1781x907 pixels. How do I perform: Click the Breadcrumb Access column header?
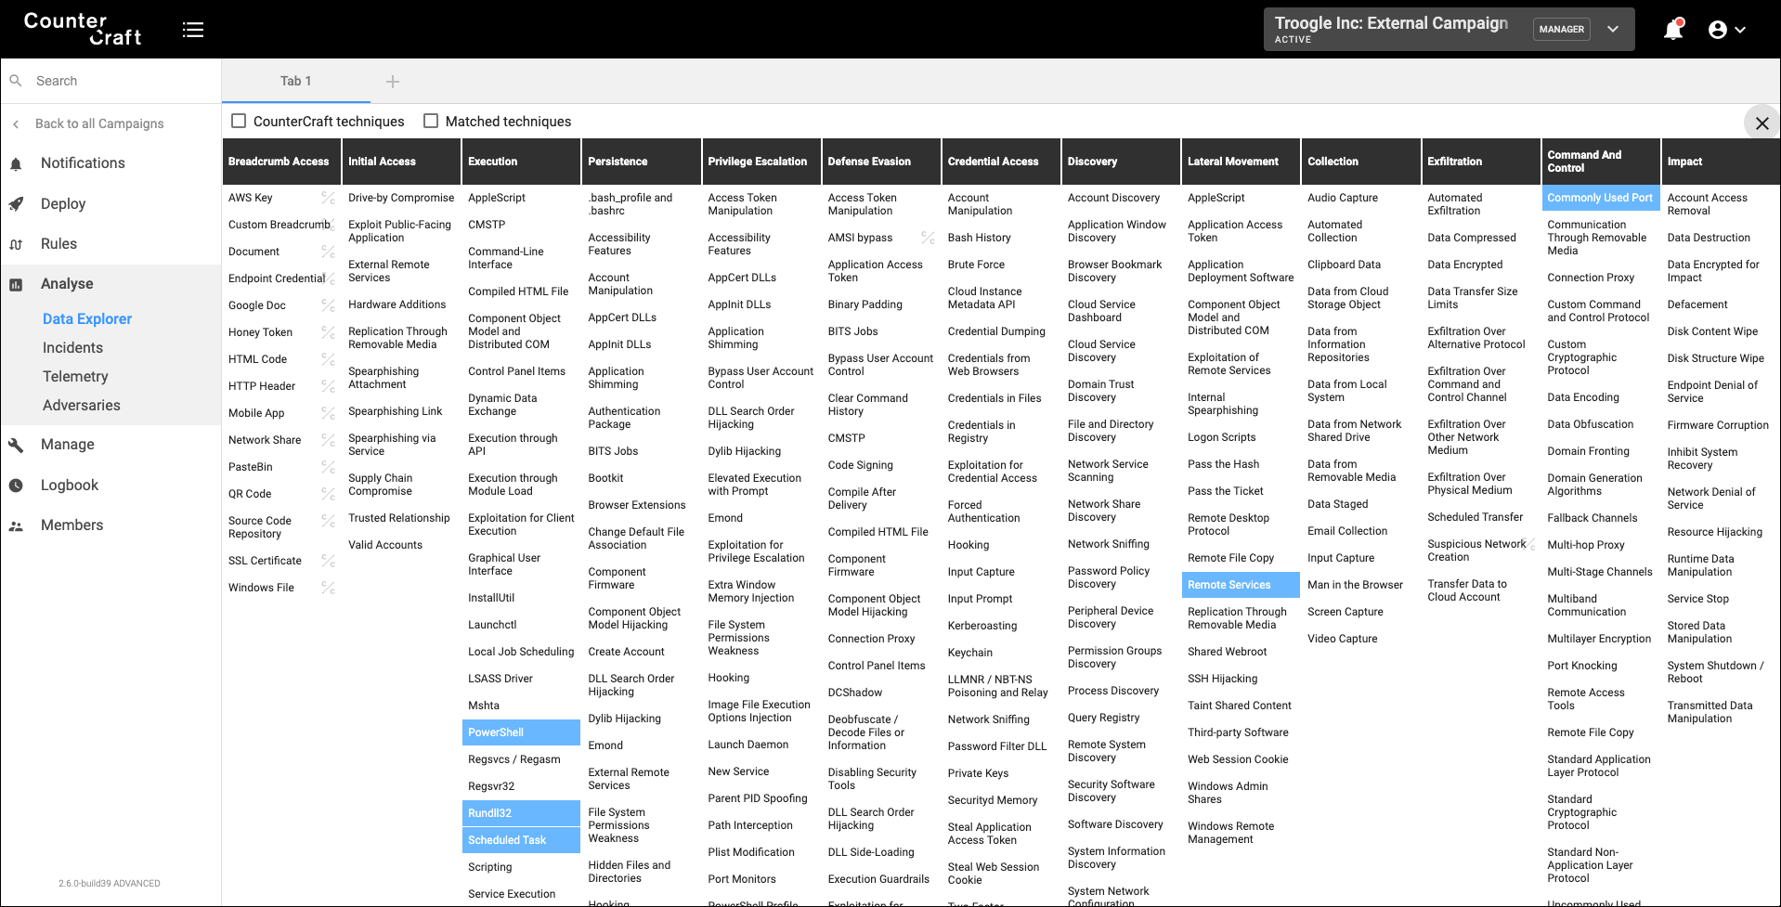tap(282, 162)
